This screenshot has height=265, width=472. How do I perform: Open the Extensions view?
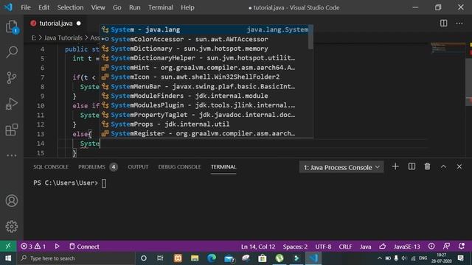12,130
